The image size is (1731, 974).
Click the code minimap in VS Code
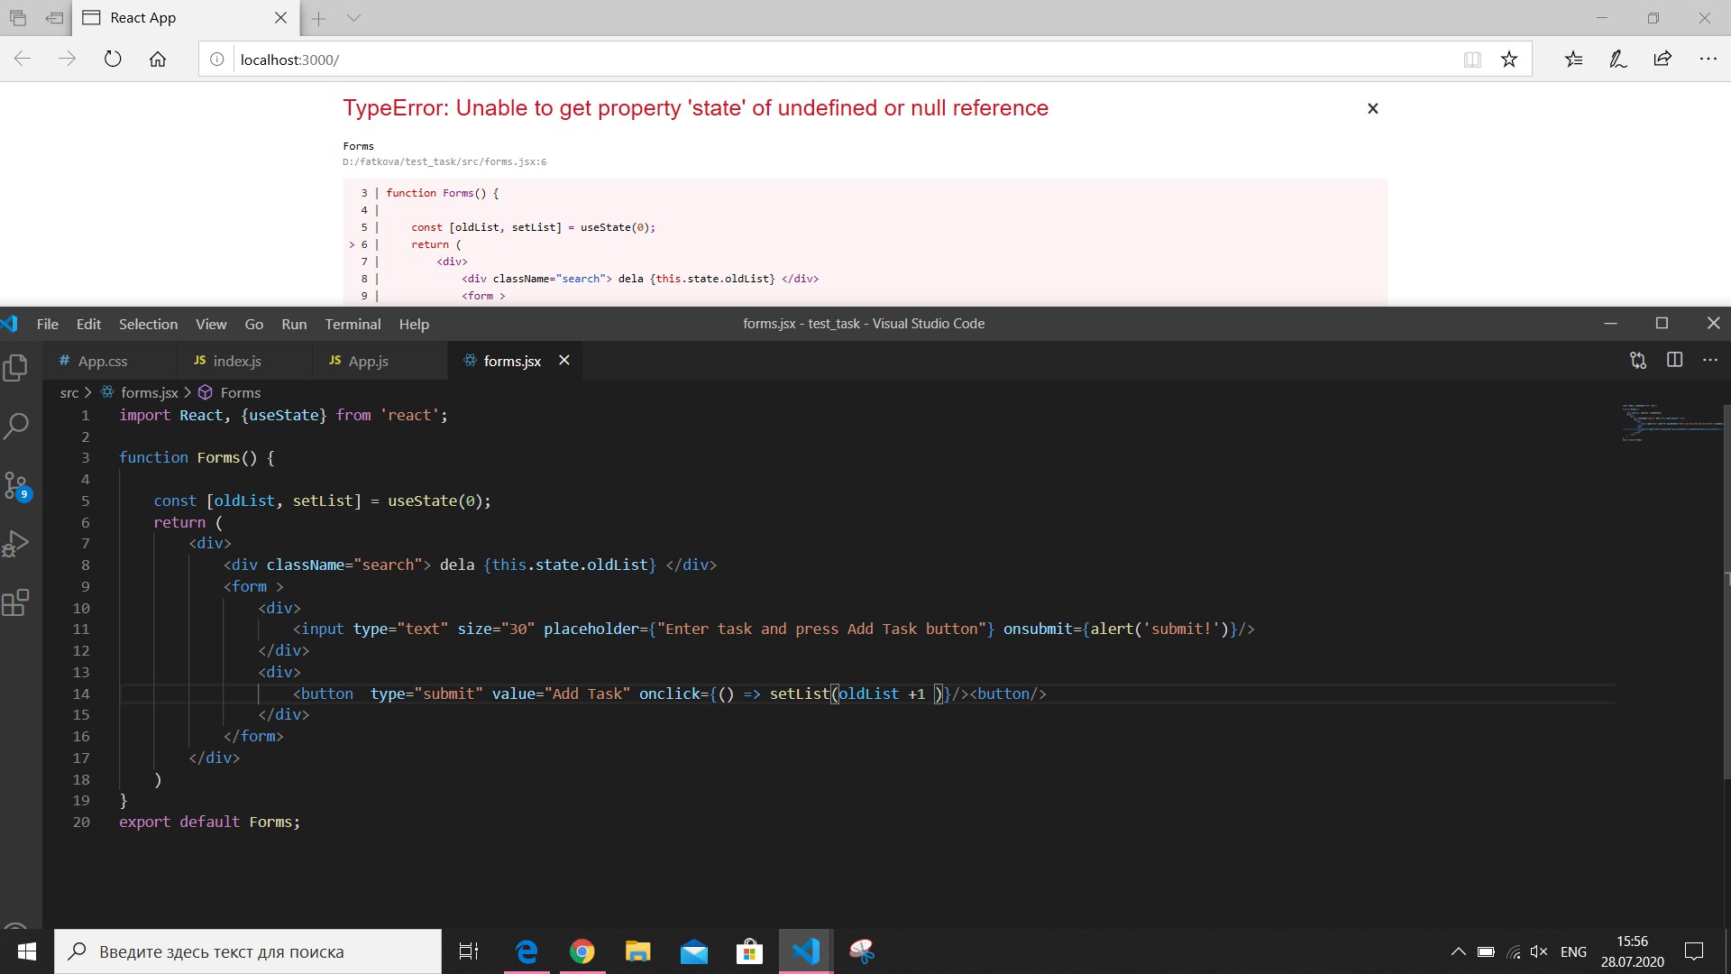click(x=1671, y=424)
